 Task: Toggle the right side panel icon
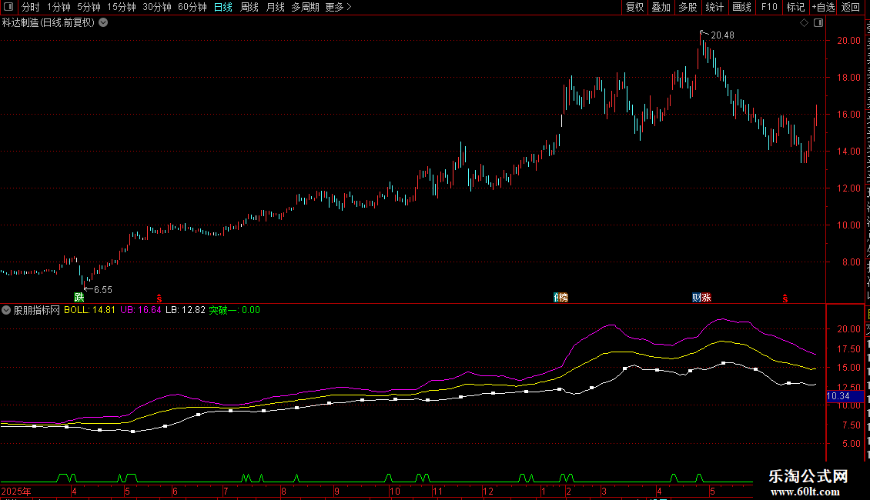[818, 23]
